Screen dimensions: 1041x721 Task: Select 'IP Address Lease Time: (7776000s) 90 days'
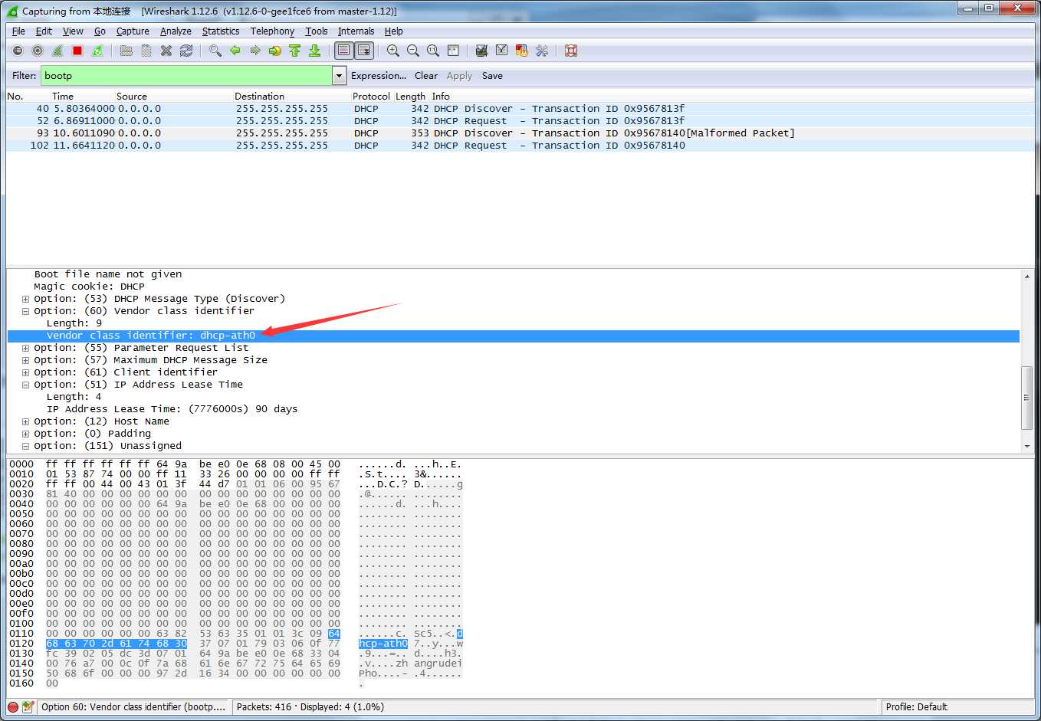(x=172, y=409)
